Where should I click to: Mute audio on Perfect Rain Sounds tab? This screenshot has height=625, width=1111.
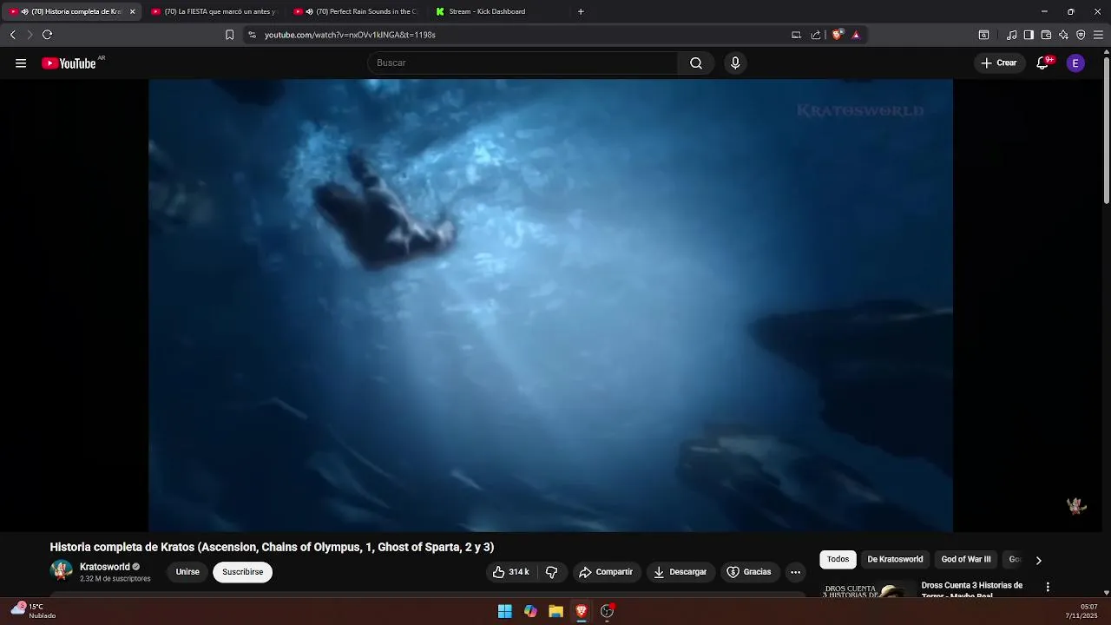coord(309,11)
